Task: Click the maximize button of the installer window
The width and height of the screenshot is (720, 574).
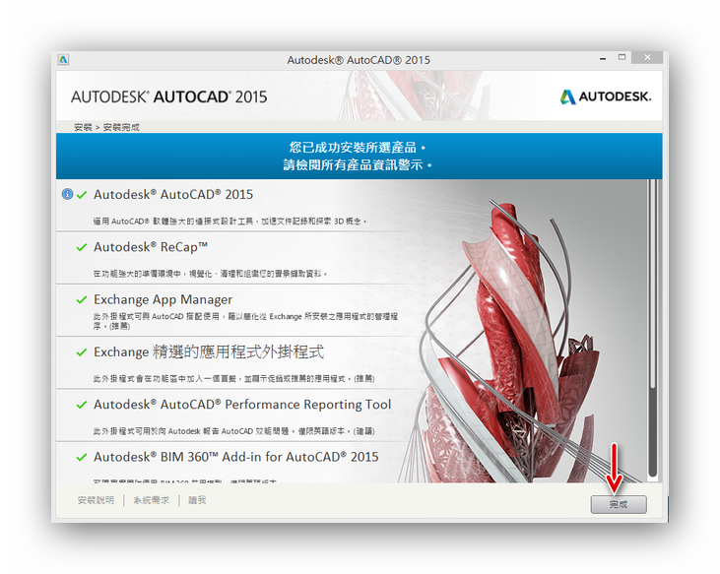Action: pyautogui.click(x=622, y=57)
